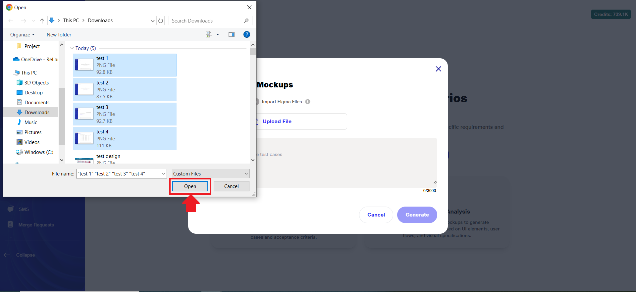Collapse the Today (5) group
636x292 pixels.
tap(72, 48)
